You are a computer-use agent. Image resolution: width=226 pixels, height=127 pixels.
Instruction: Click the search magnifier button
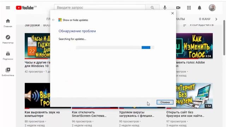pyautogui.click(x=152, y=7)
